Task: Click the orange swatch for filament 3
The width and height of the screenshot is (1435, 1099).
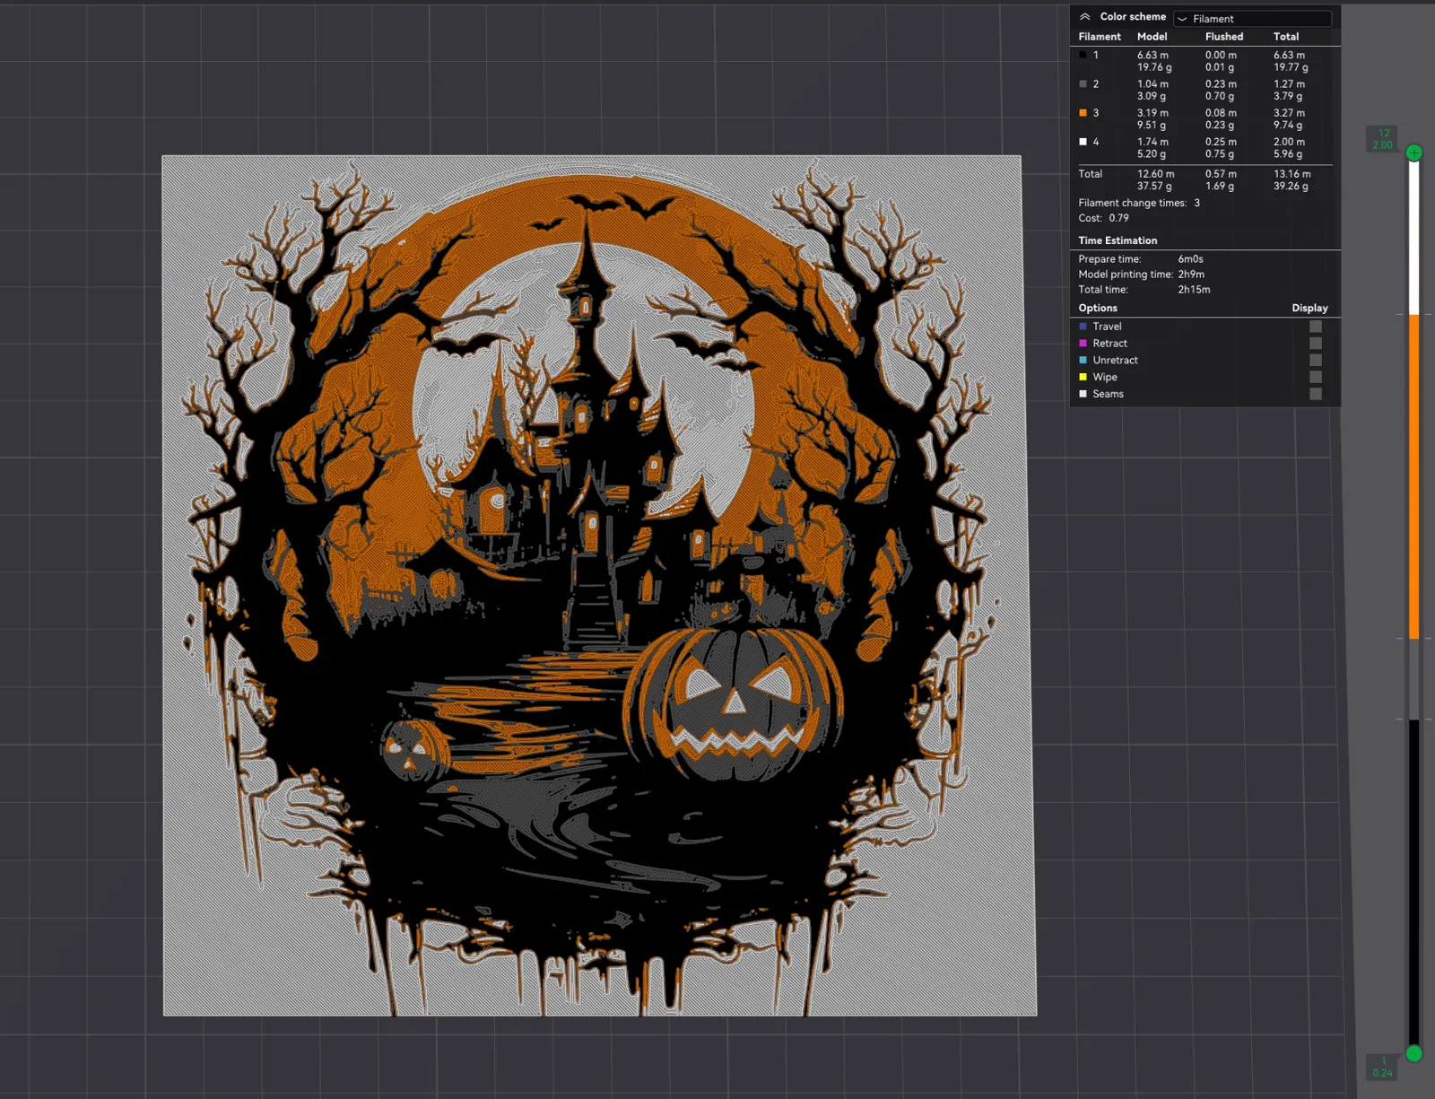Action: point(1083,113)
